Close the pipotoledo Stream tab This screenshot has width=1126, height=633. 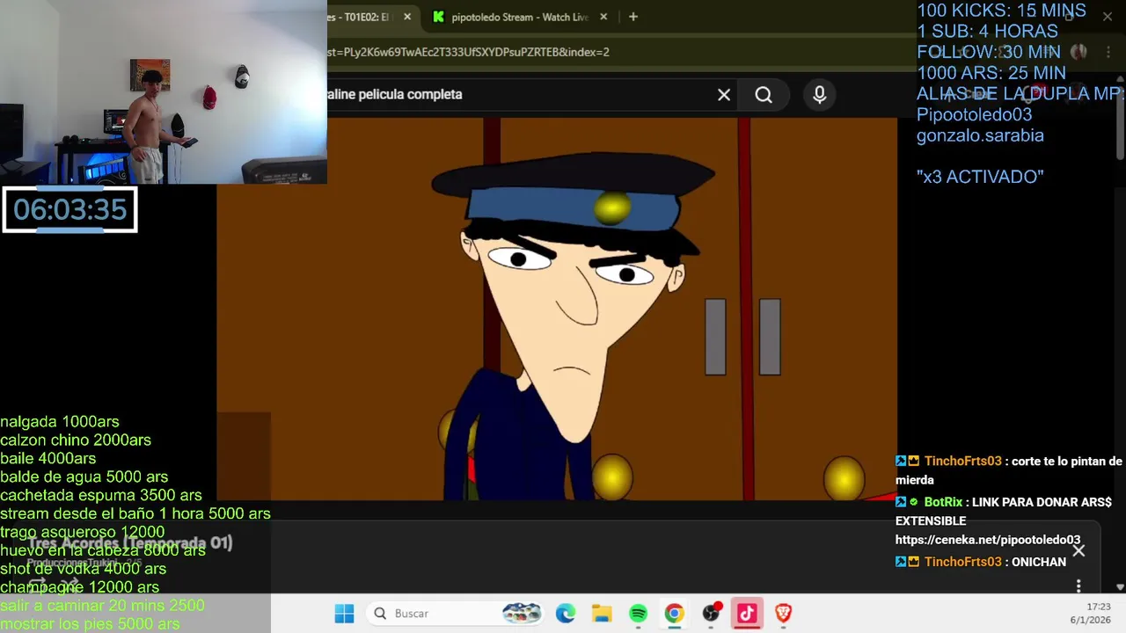click(x=603, y=17)
